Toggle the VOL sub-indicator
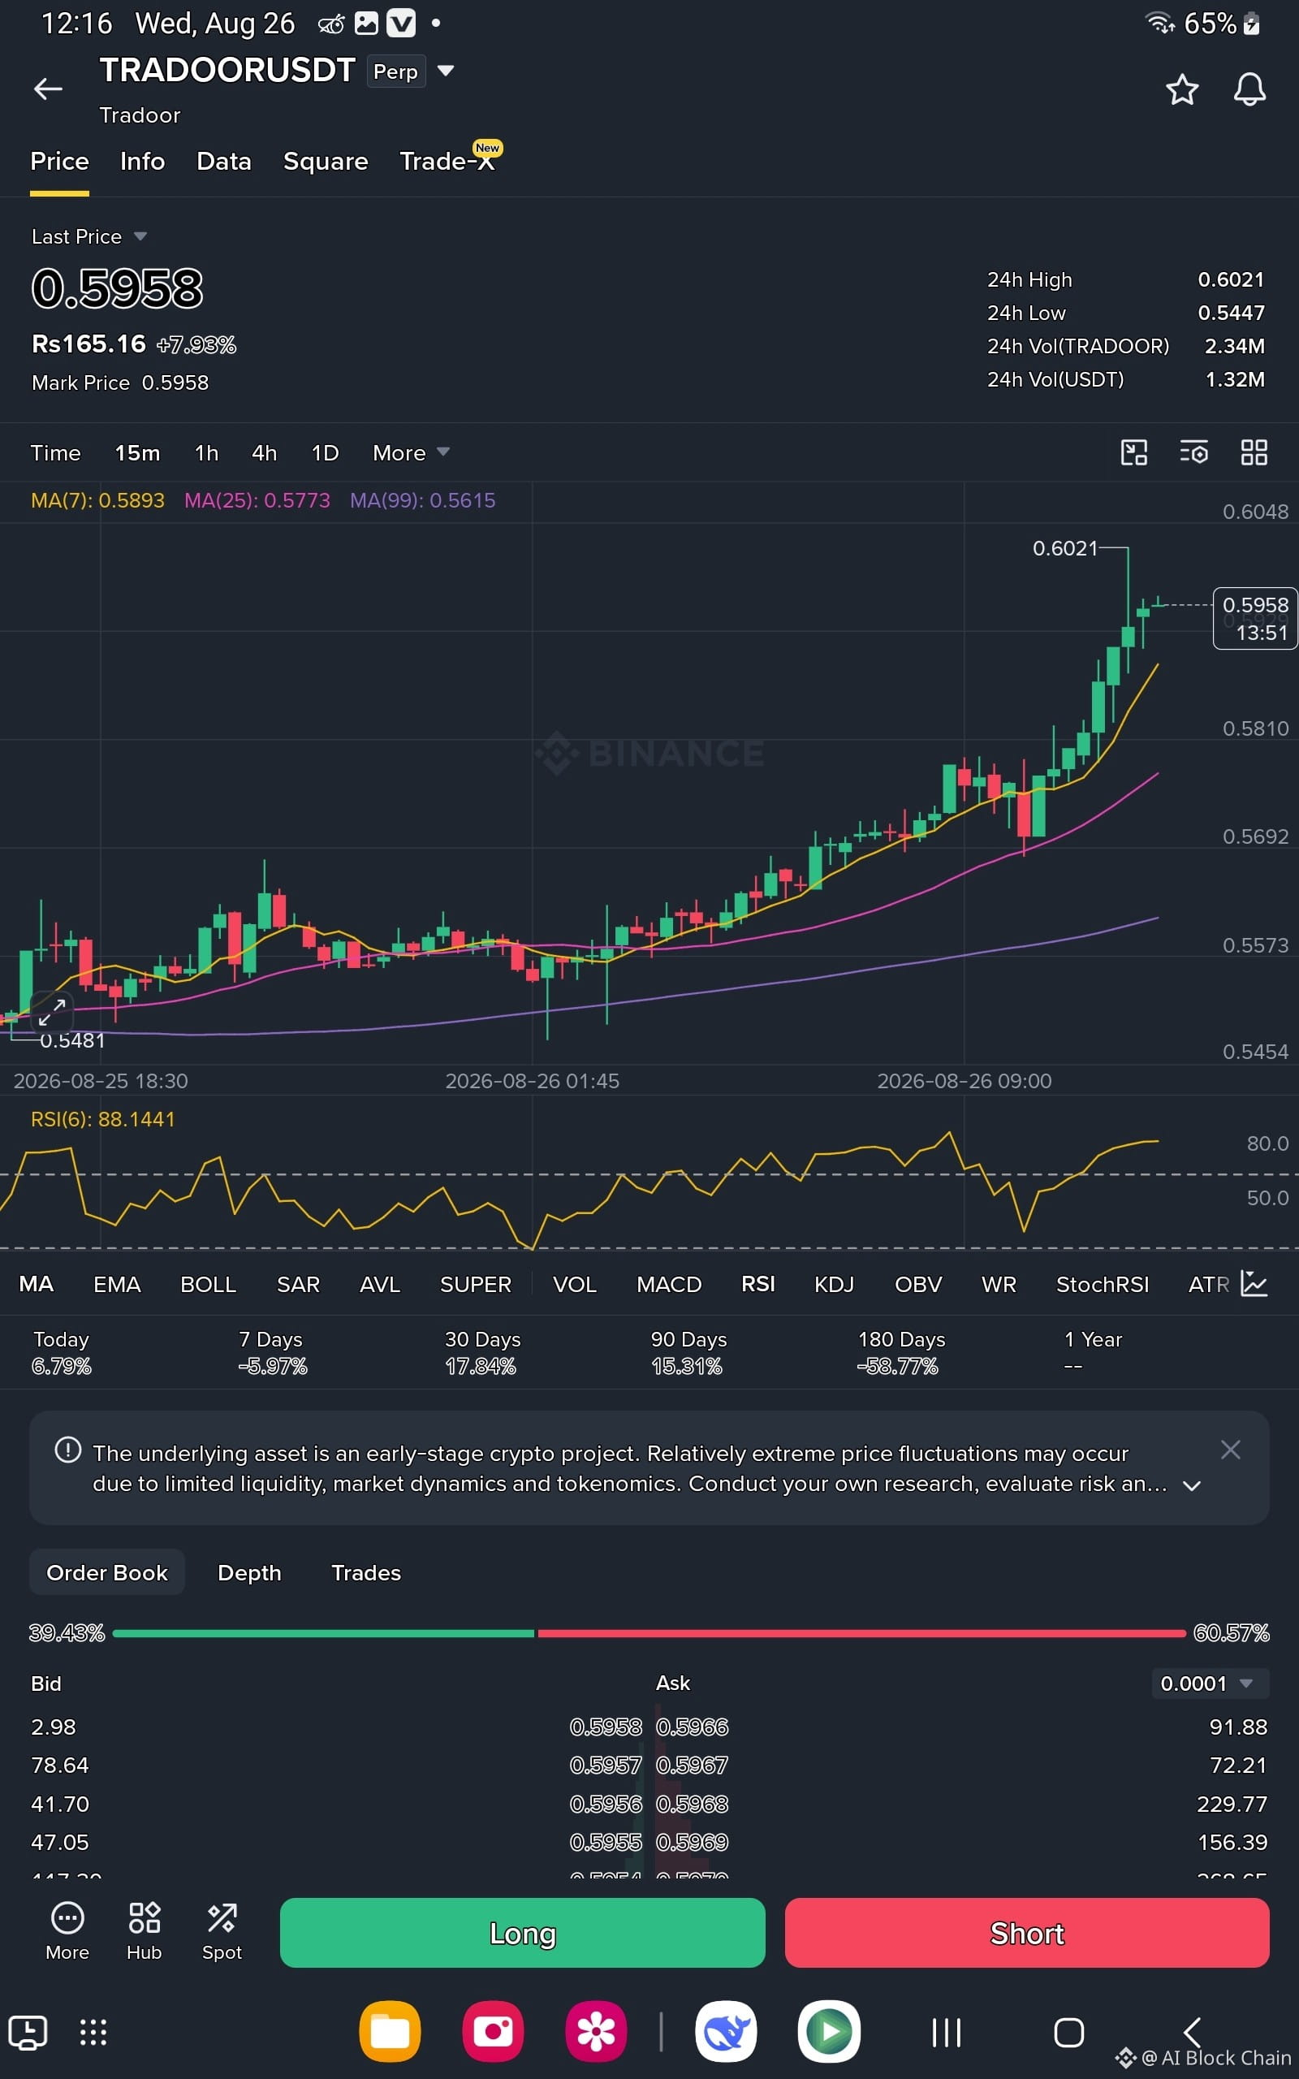 point(575,1284)
